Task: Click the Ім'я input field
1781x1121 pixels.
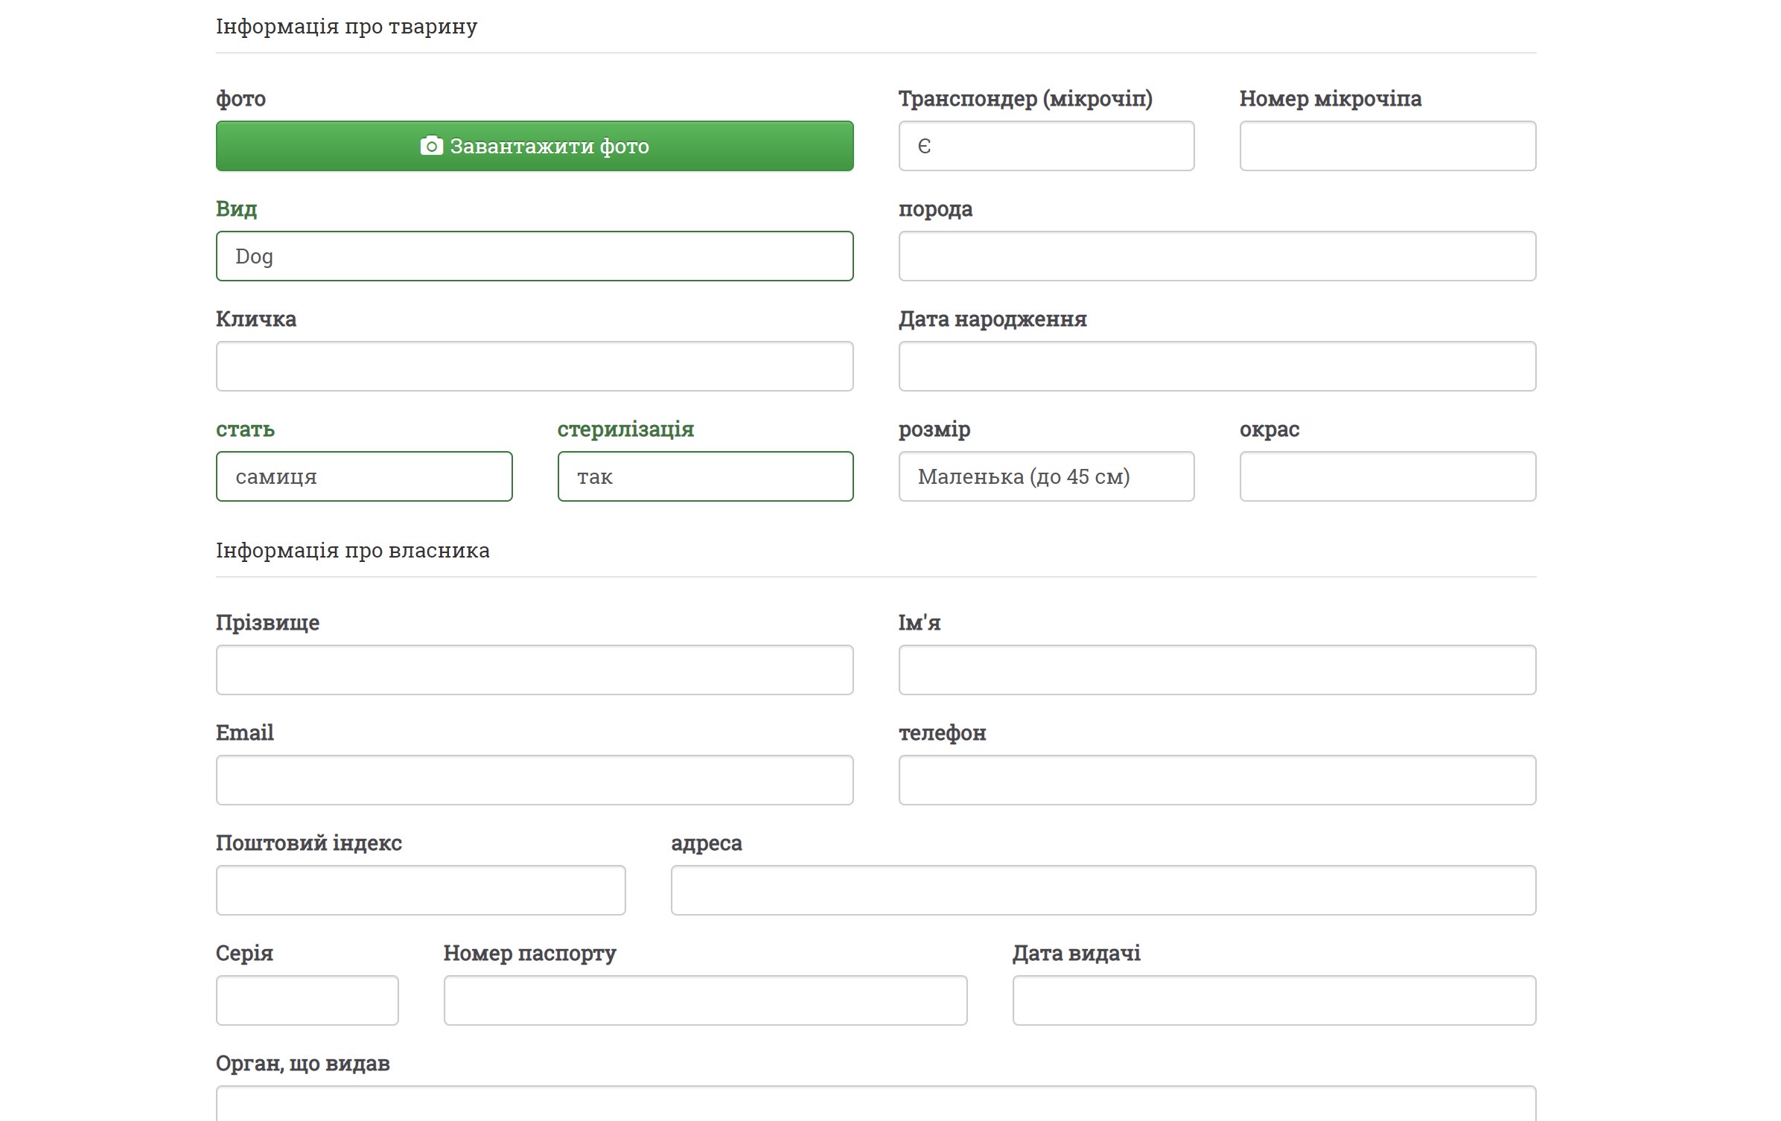Action: [1216, 670]
